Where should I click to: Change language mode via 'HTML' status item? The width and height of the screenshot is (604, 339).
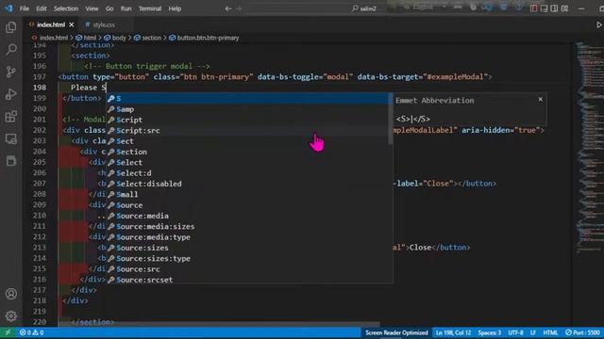click(550, 332)
